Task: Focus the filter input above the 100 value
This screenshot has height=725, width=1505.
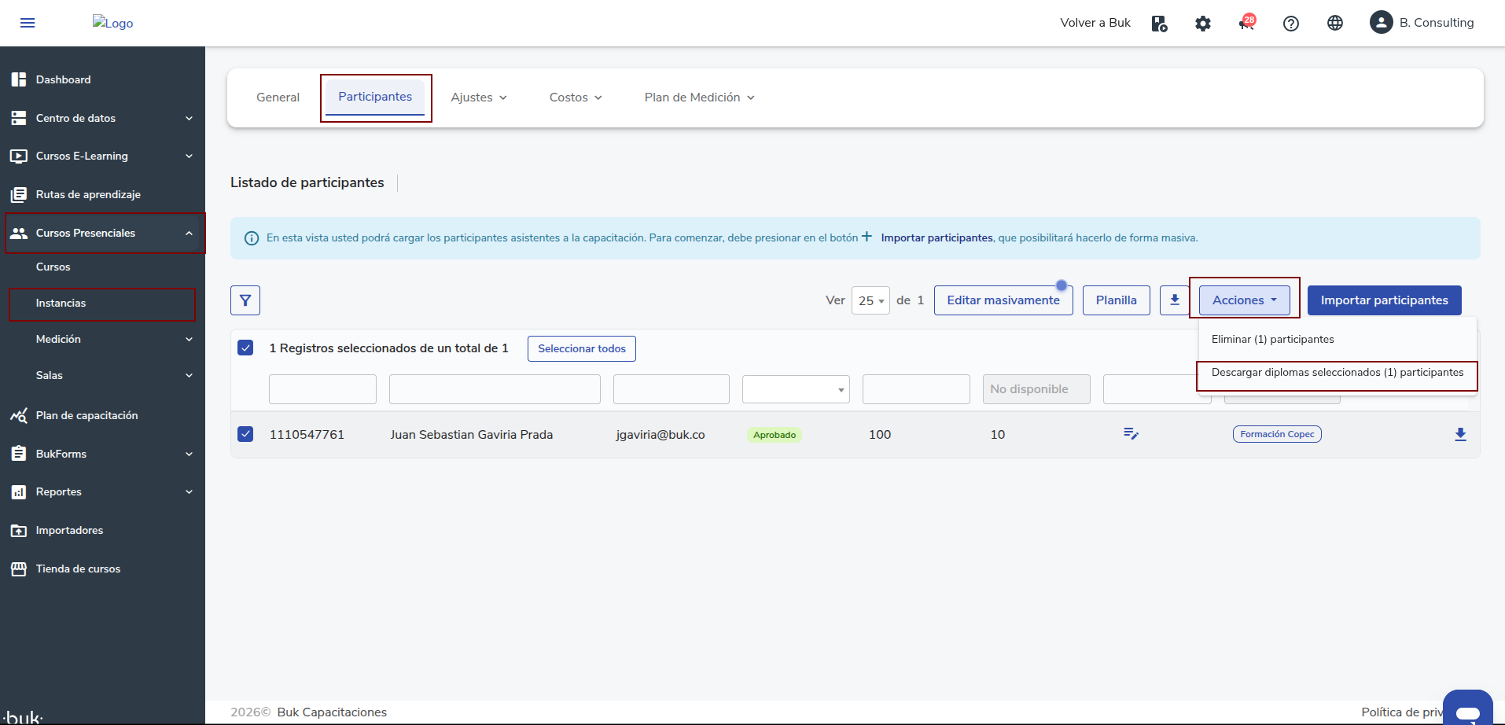Action: [916, 389]
